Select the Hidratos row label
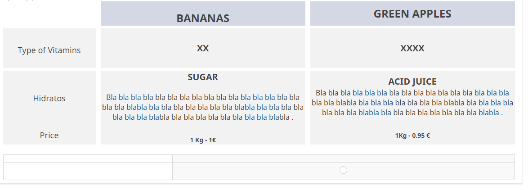The height and width of the screenshot is (190, 528). pyautogui.click(x=49, y=98)
